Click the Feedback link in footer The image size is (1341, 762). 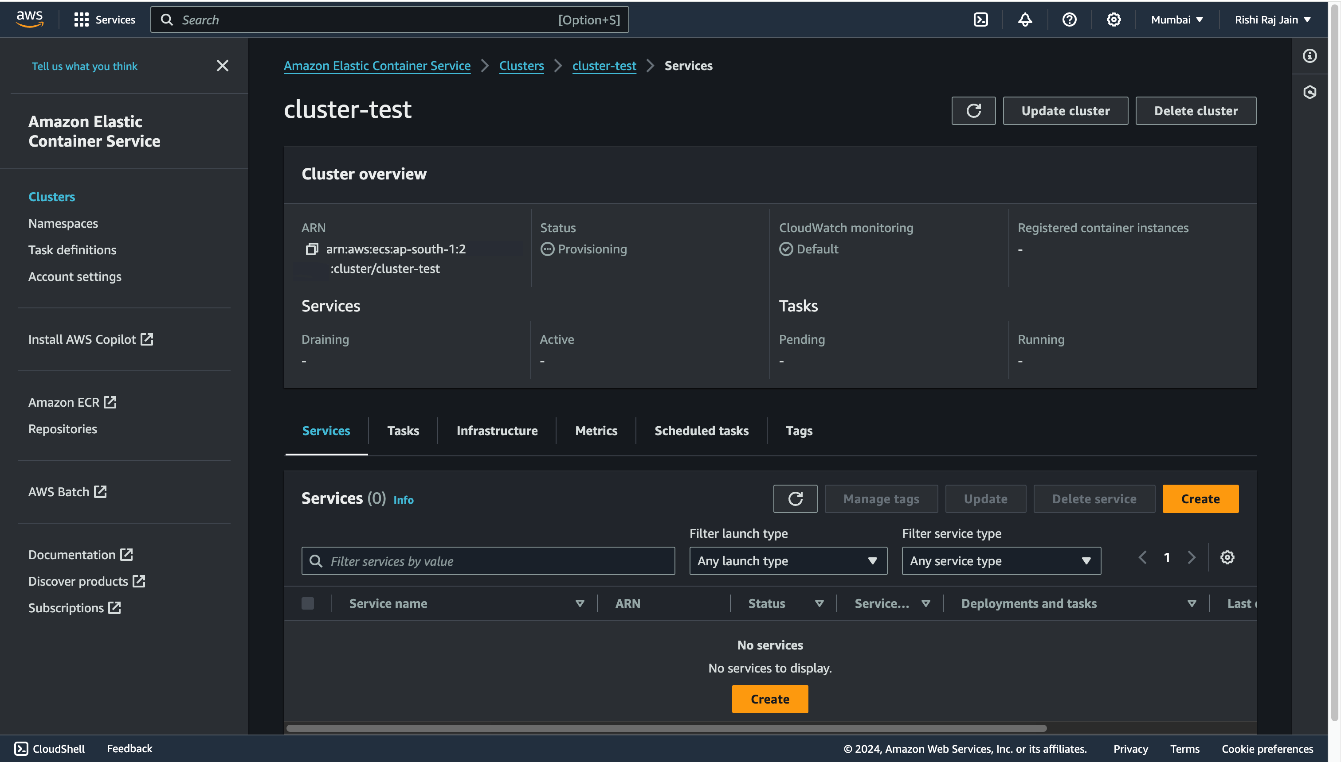pos(129,749)
